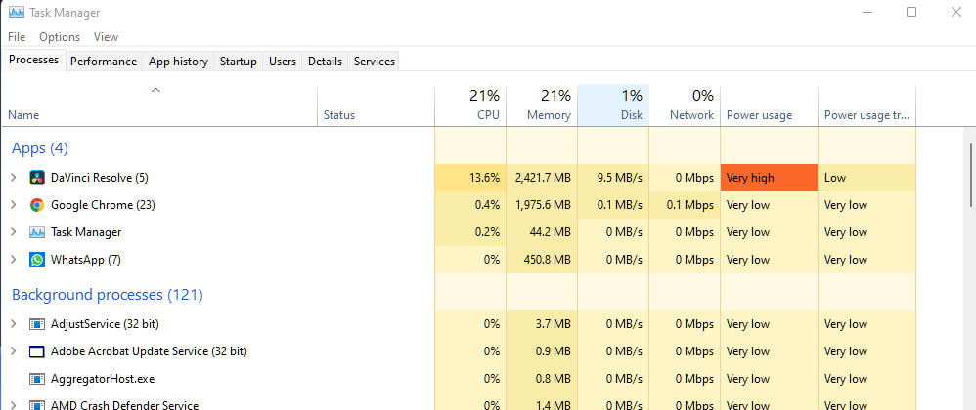Open the Users tab
The height and width of the screenshot is (410, 976).
click(x=283, y=61)
